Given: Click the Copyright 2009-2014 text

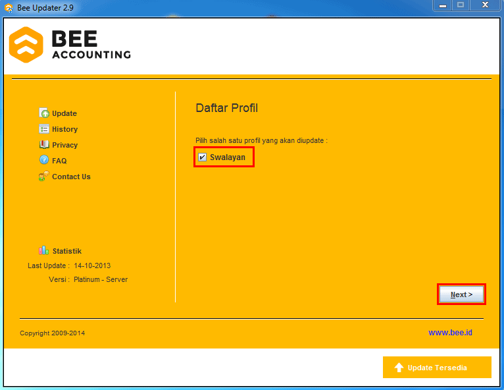Looking at the screenshot, I should click(x=53, y=333).
